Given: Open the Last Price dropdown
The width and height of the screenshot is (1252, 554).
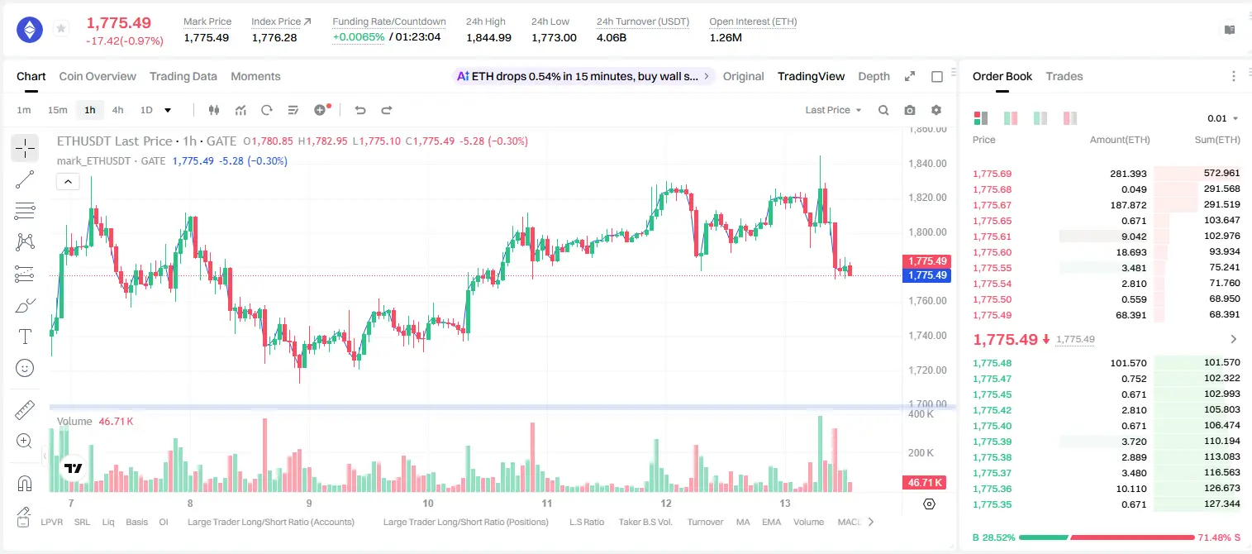Looking at the screenshot, I should [833, 110].
